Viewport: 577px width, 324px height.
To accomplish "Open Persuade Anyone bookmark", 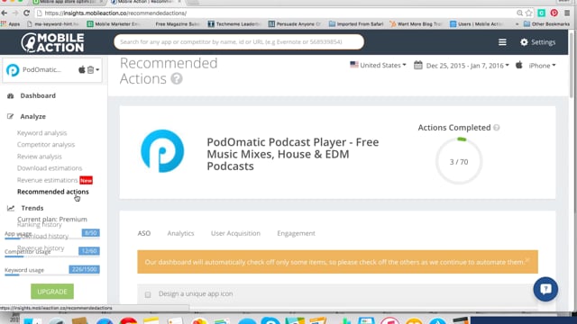I will point(295,24).
